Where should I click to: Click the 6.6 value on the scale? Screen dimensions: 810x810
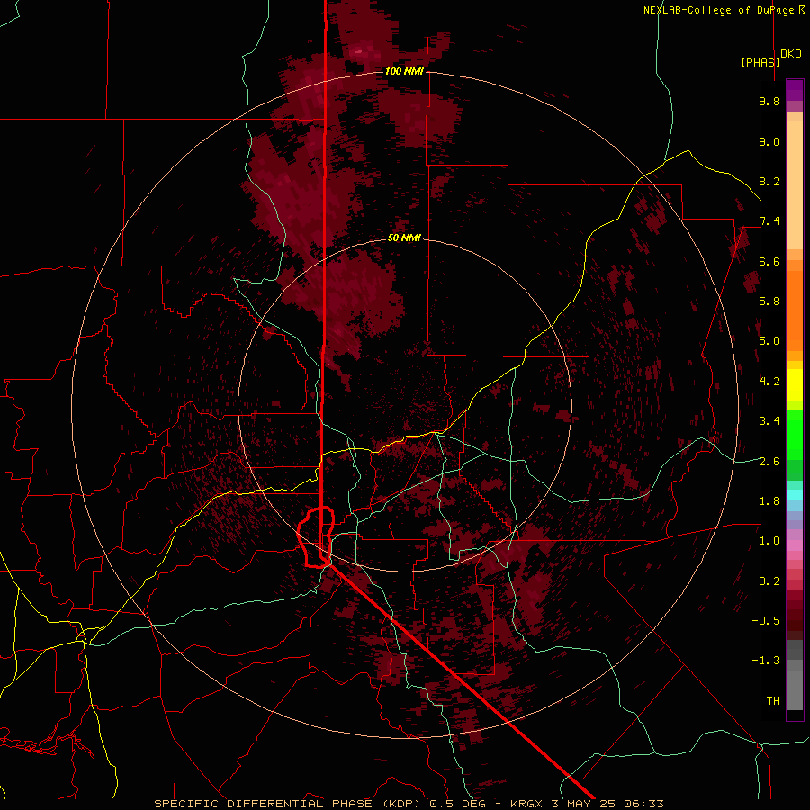pos(769,261)
